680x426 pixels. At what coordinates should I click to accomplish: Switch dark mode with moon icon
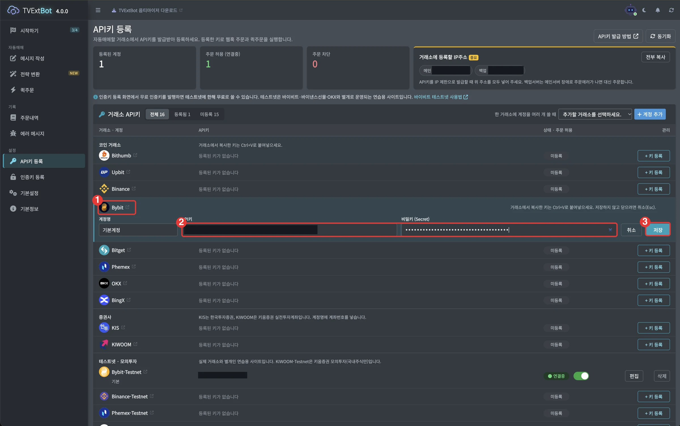point(644,10)
